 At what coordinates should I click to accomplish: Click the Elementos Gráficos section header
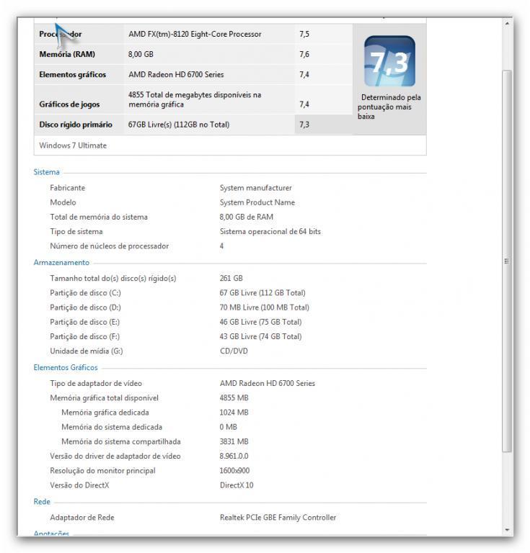66,368
